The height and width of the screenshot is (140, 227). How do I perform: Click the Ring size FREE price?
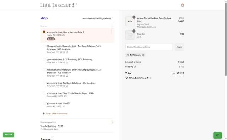[x=182, y=34]
